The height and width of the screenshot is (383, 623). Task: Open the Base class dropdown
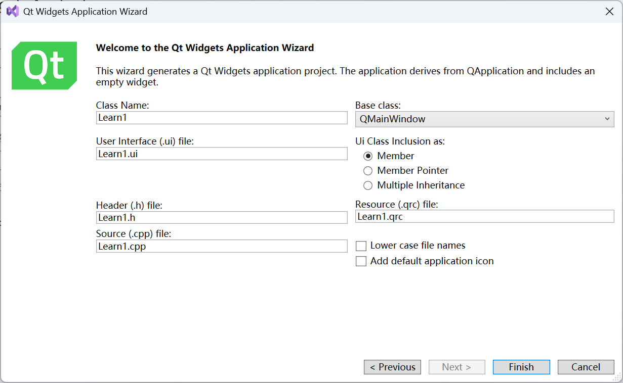484,119
